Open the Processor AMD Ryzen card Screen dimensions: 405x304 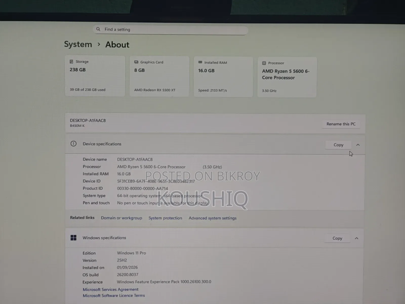click(x=287, y=77)
